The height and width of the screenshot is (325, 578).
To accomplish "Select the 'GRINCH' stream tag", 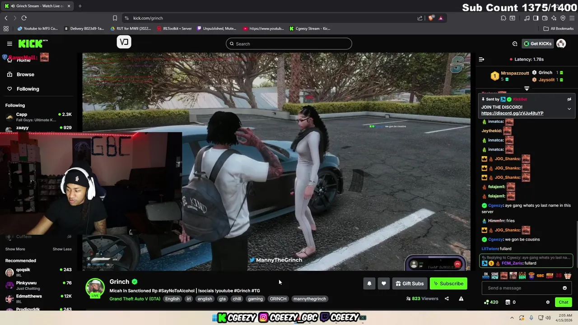I will pos(278,299).
